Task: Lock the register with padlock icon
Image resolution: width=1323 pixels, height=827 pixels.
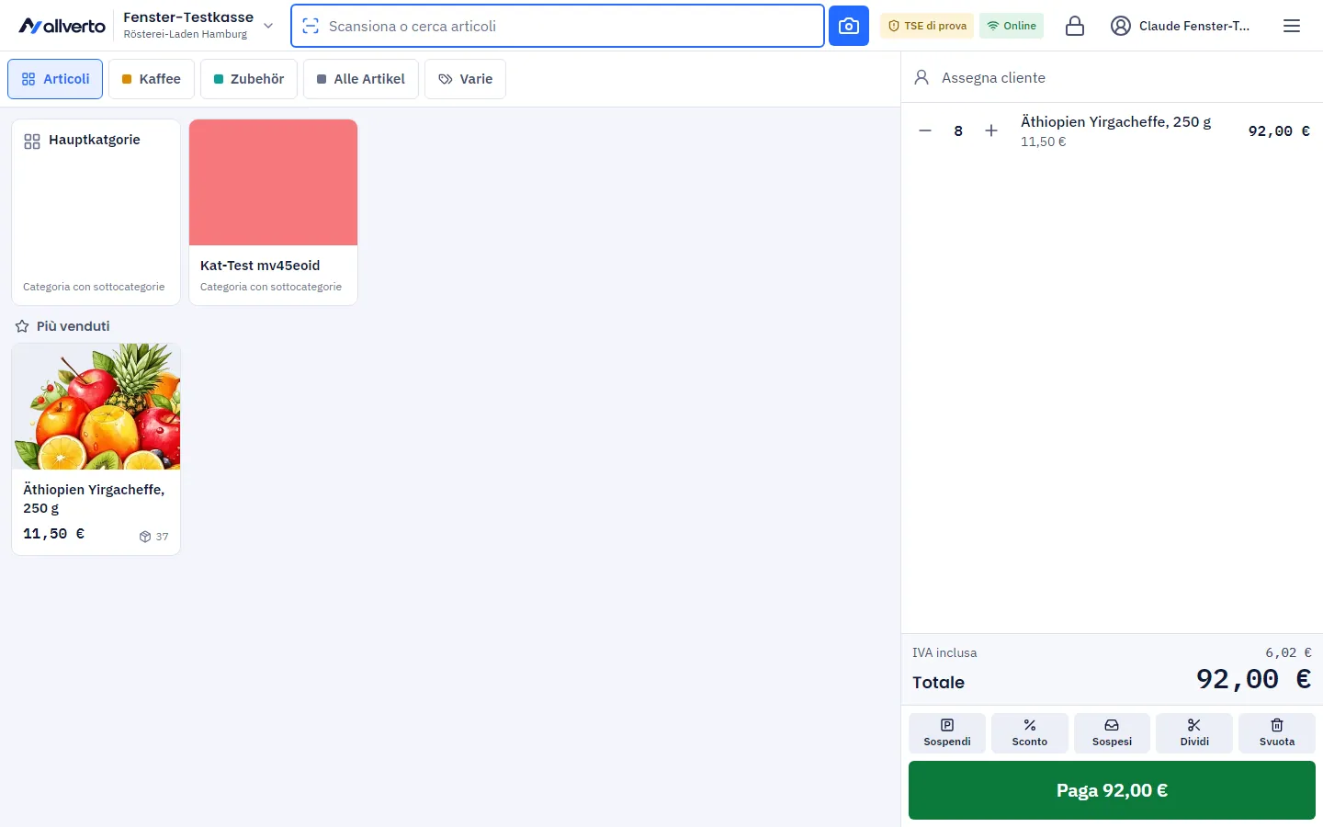Action: point(1075,26)
